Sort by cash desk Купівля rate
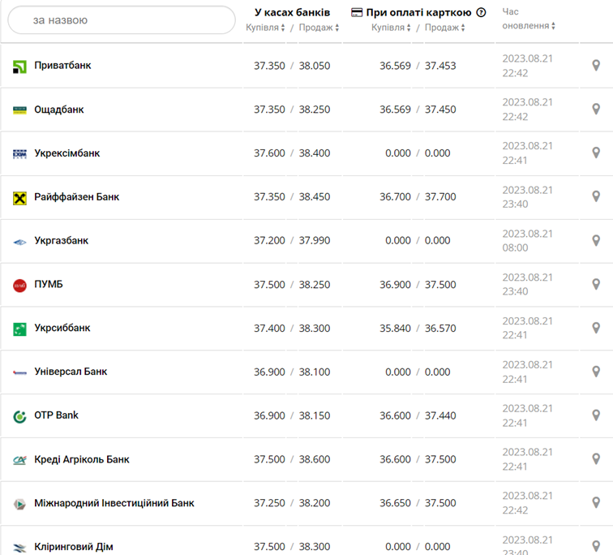 266,28
